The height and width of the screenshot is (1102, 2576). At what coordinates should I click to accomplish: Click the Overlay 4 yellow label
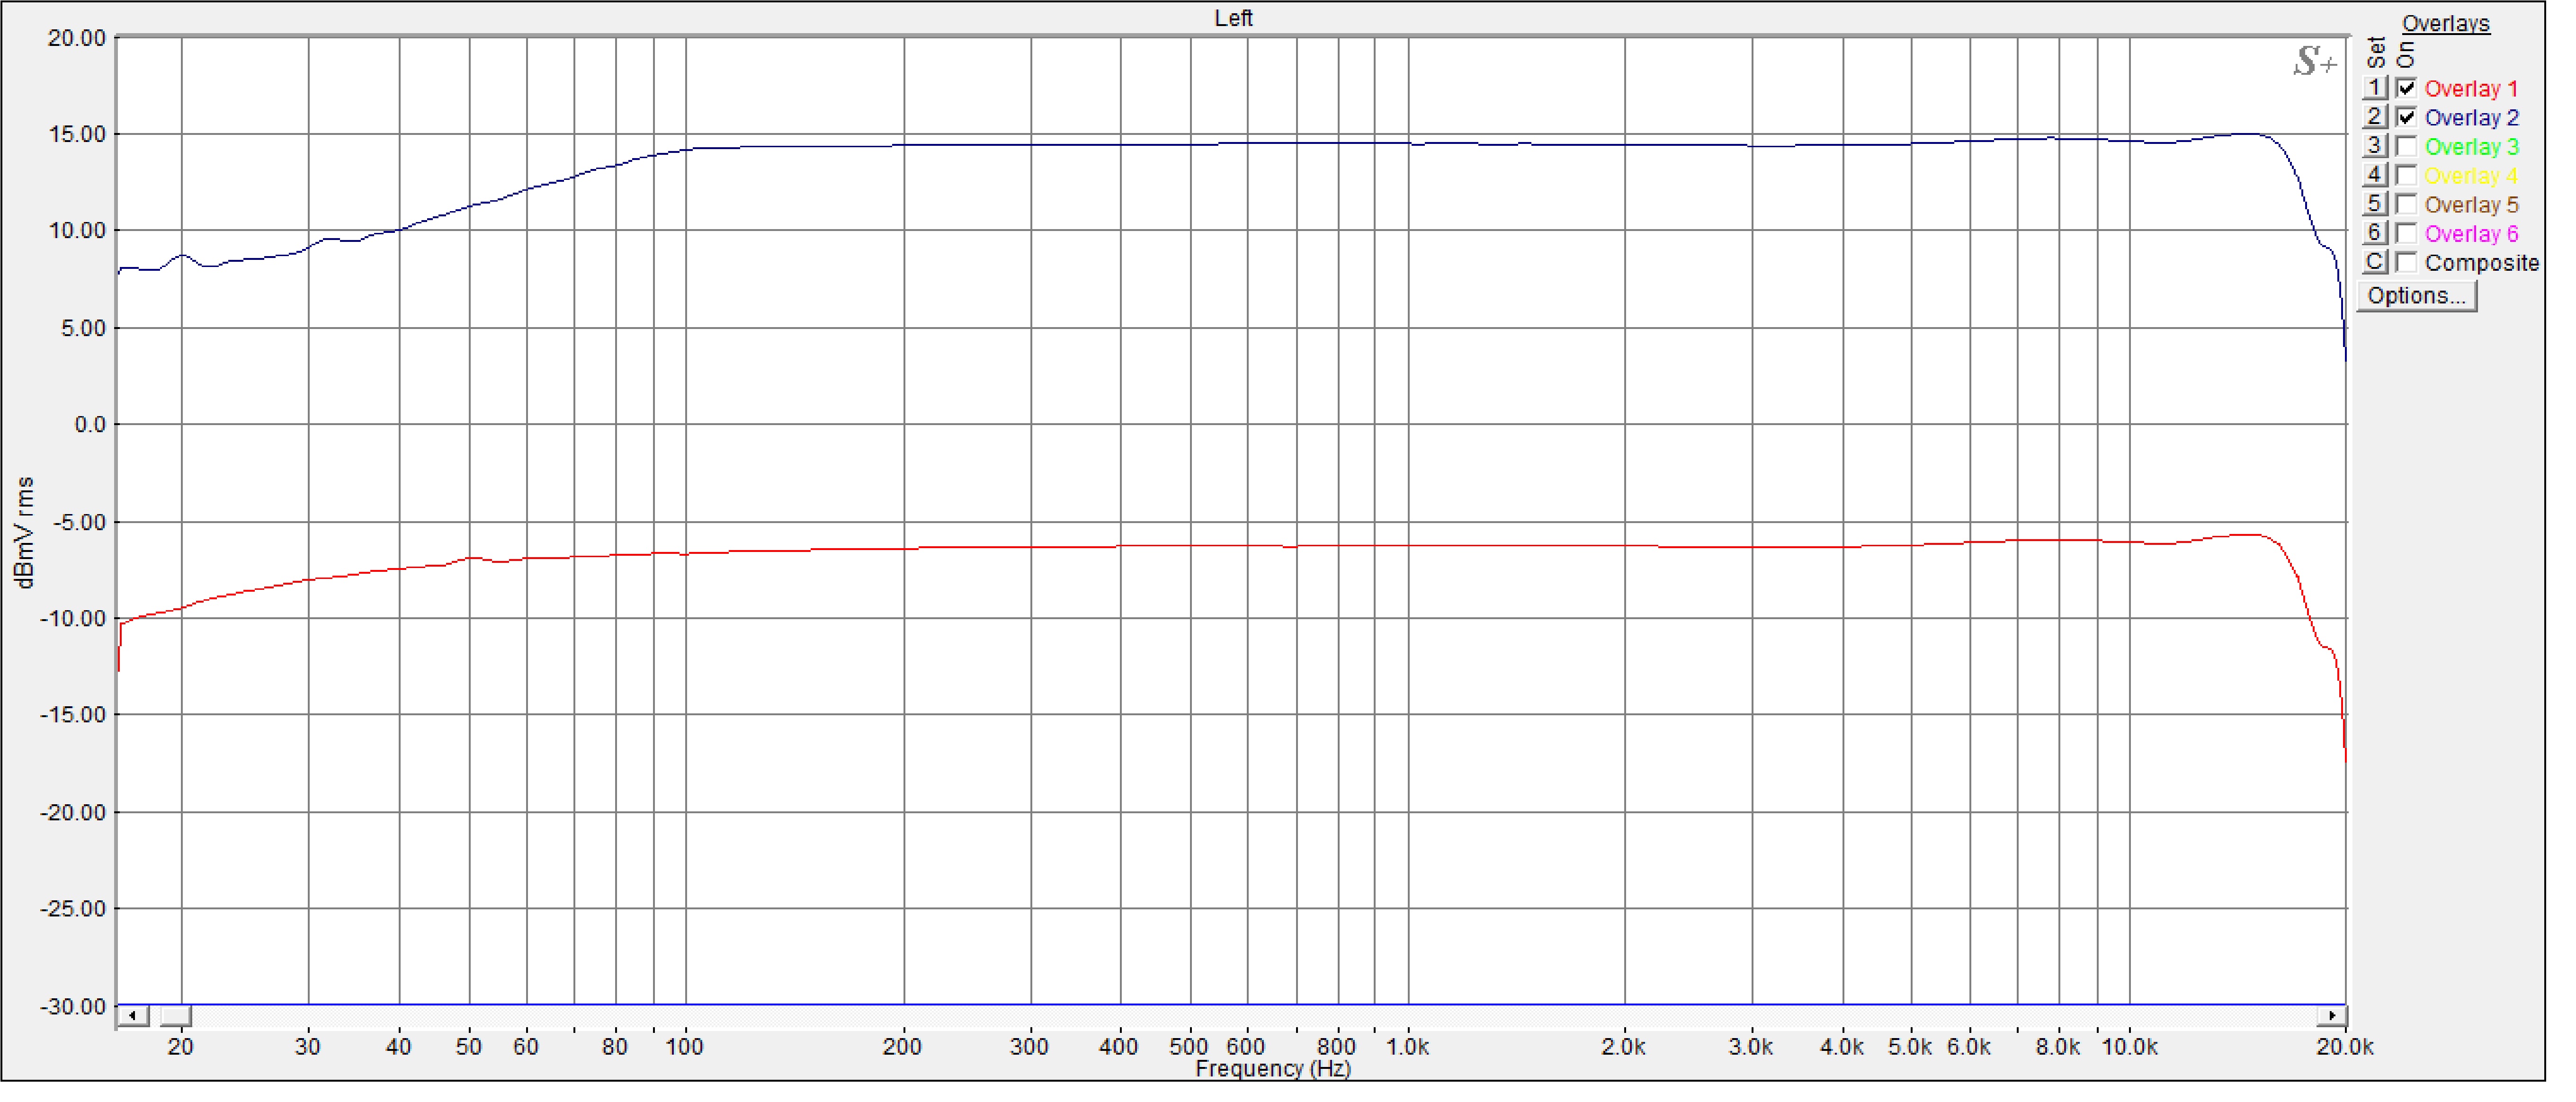2471,176
